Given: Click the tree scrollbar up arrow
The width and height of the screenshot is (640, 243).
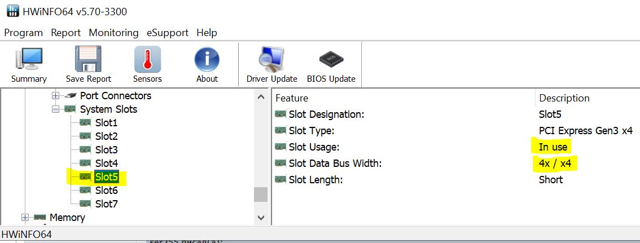Looking at the screenshot, I should click(260, 97).
